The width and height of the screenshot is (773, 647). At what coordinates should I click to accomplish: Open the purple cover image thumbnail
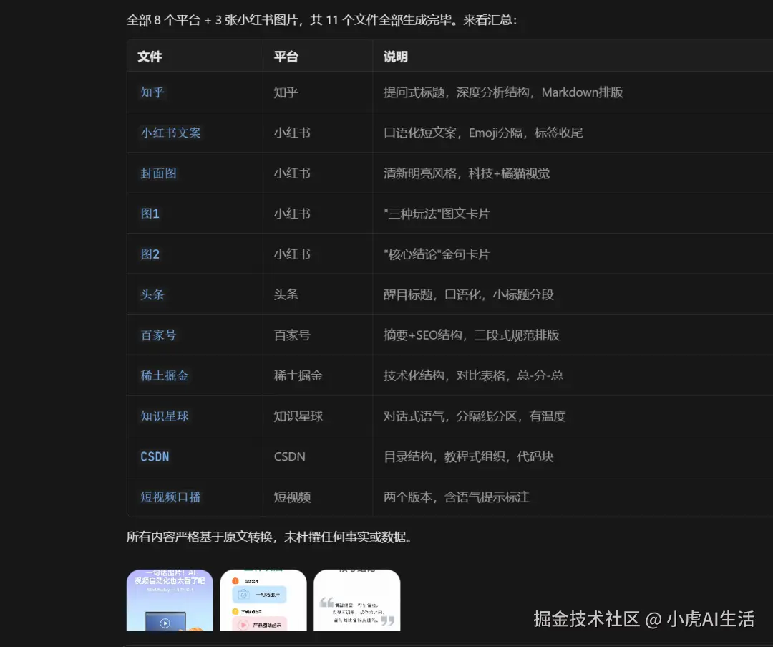170,600
